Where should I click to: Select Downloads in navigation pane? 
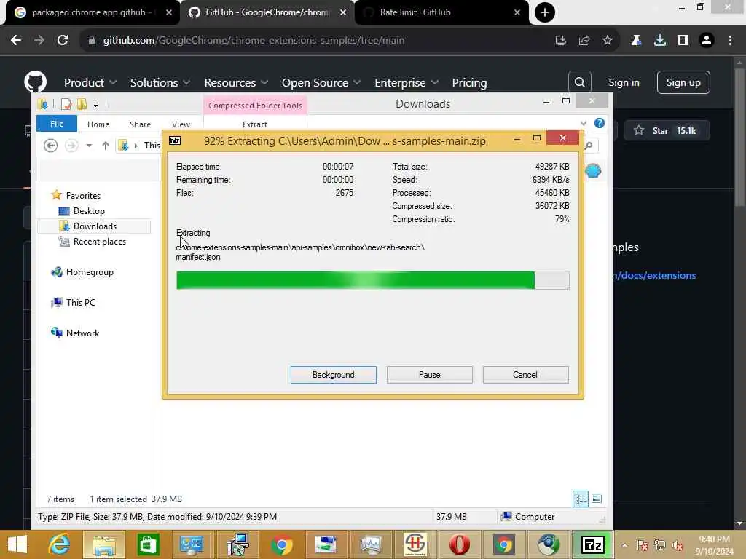tap(94, 226)
